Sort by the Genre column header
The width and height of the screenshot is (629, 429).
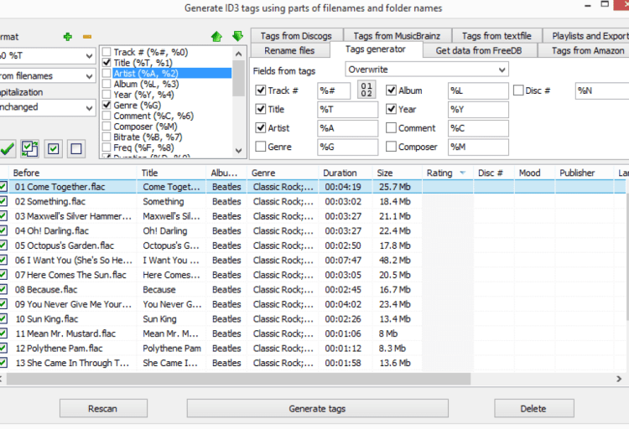(x=283, y=173)
